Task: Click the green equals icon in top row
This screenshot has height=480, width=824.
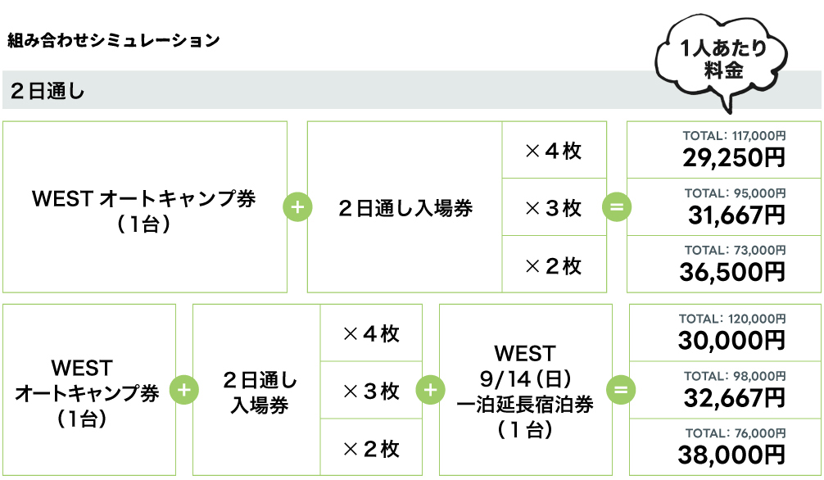Action: tap(617, 207)
